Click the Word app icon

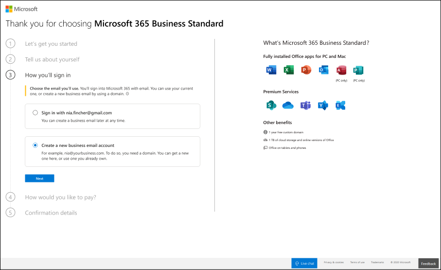271,70
